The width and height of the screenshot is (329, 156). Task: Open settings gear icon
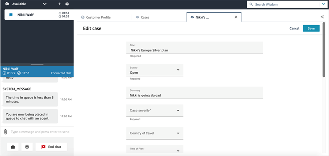[67, 4]
